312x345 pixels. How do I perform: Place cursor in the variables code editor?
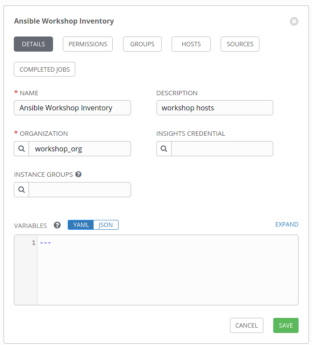[168, 270]
